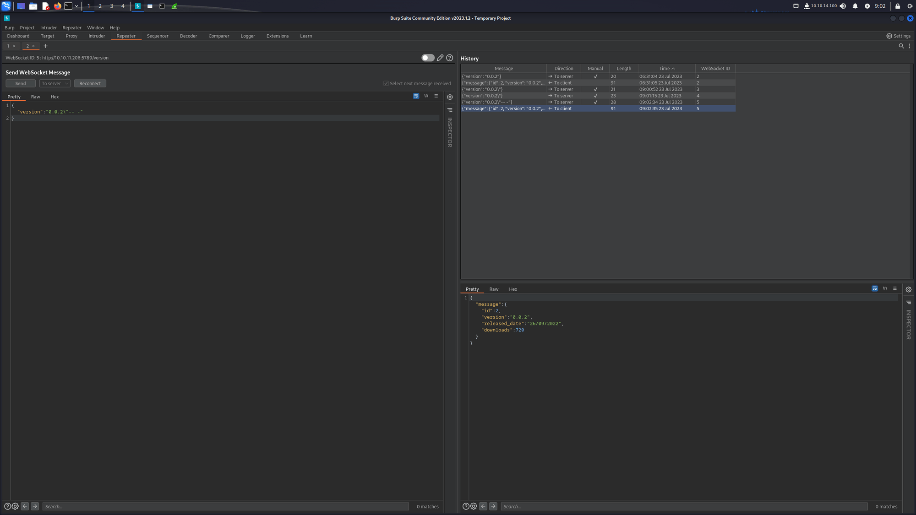This screenshot has height=515, width=916.
Task: Go to the previous request search match
Action: click(25, 506)
